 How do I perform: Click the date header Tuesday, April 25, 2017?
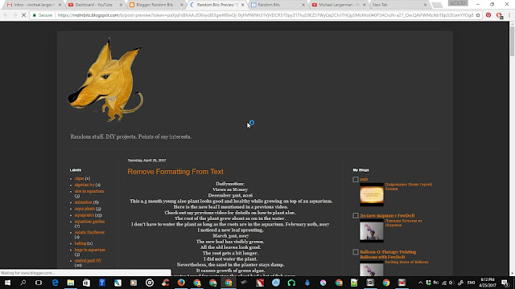click(x=146, y=161)
